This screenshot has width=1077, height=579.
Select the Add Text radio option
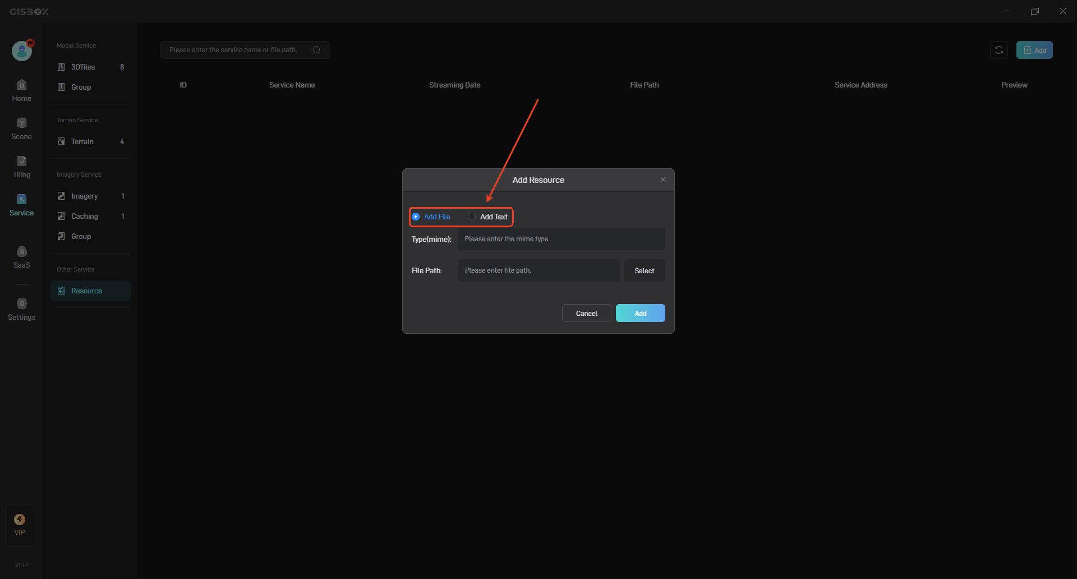click(488, 217)
